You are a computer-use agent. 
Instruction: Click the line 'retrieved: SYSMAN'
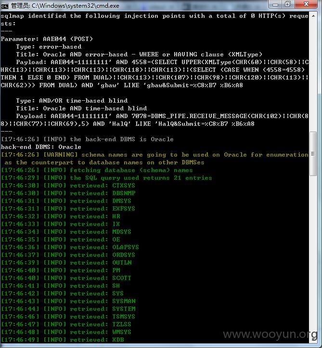pyautogui.click(x=68, y=301)
